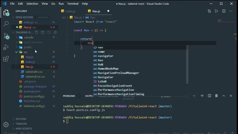Screen dimensions: 238x134
Task: Open the Go menu
Action: coord(53,4)
